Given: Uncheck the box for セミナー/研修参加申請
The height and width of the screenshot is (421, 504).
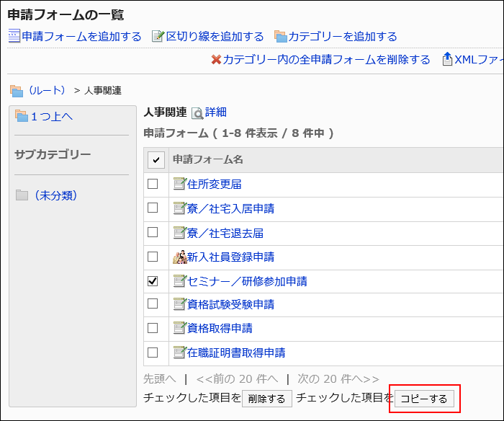Looking at the screenshot, I should [153, 281].
